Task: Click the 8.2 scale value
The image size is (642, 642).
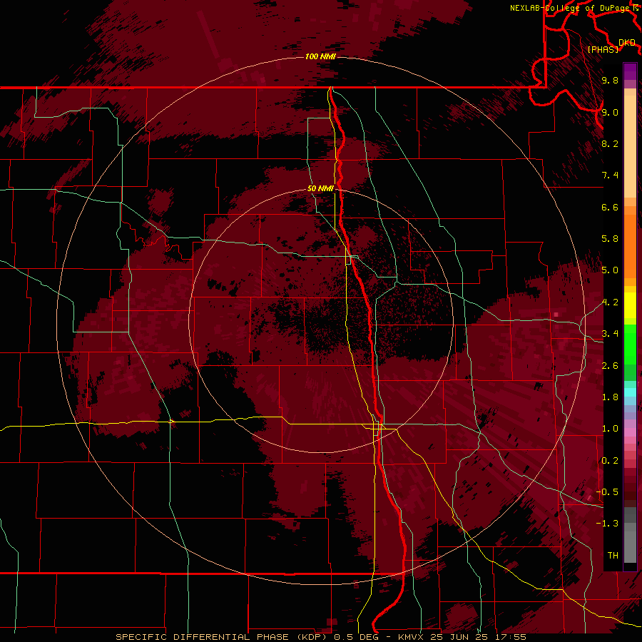Action: point(610,143)
